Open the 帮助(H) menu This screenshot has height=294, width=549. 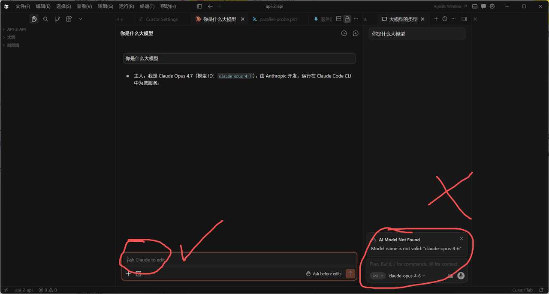[168, 6]
